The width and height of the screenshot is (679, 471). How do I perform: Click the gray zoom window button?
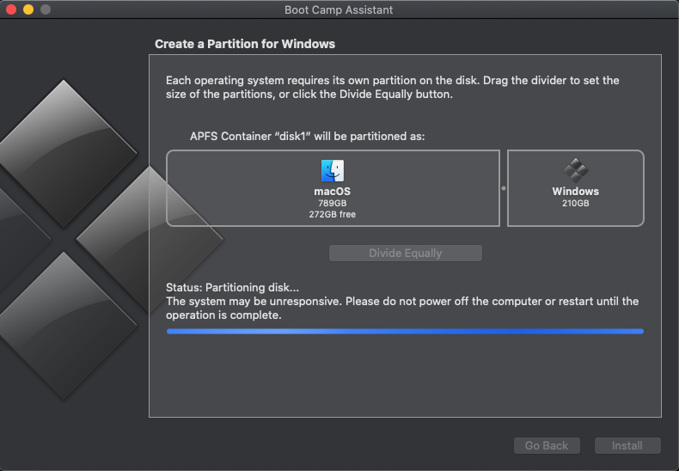[x=46, y=9]
